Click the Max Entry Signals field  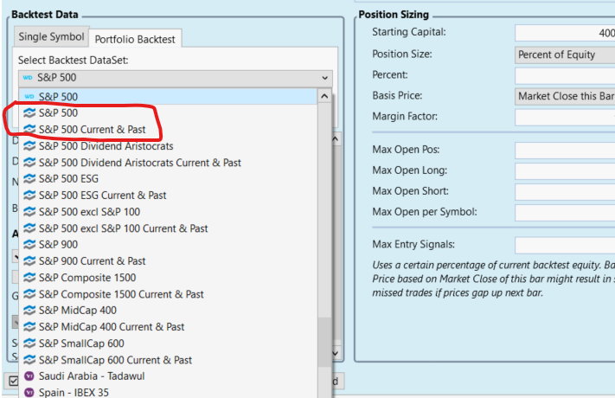(x=565, y=245)
